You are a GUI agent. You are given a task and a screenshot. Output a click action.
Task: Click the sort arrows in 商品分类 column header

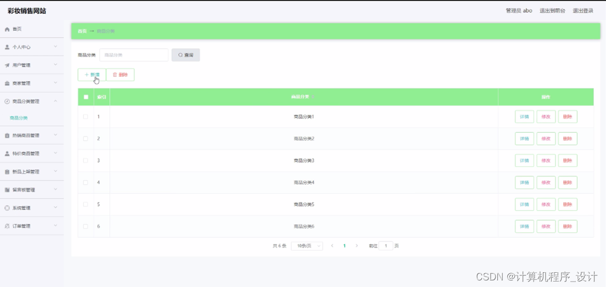tap(313, 97)
